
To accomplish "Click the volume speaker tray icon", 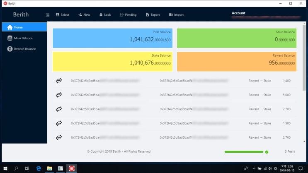I will coord(270,168).
